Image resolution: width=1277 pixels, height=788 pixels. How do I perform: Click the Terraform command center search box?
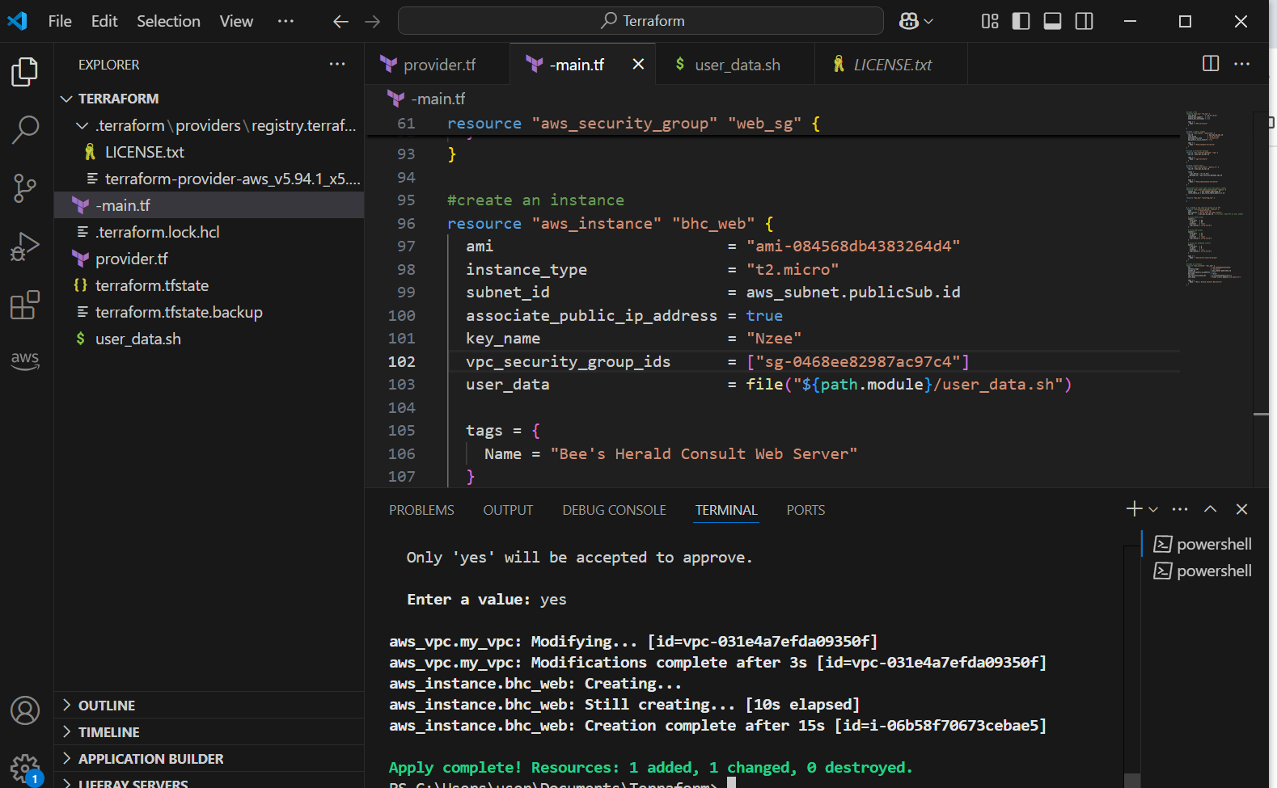641,21
